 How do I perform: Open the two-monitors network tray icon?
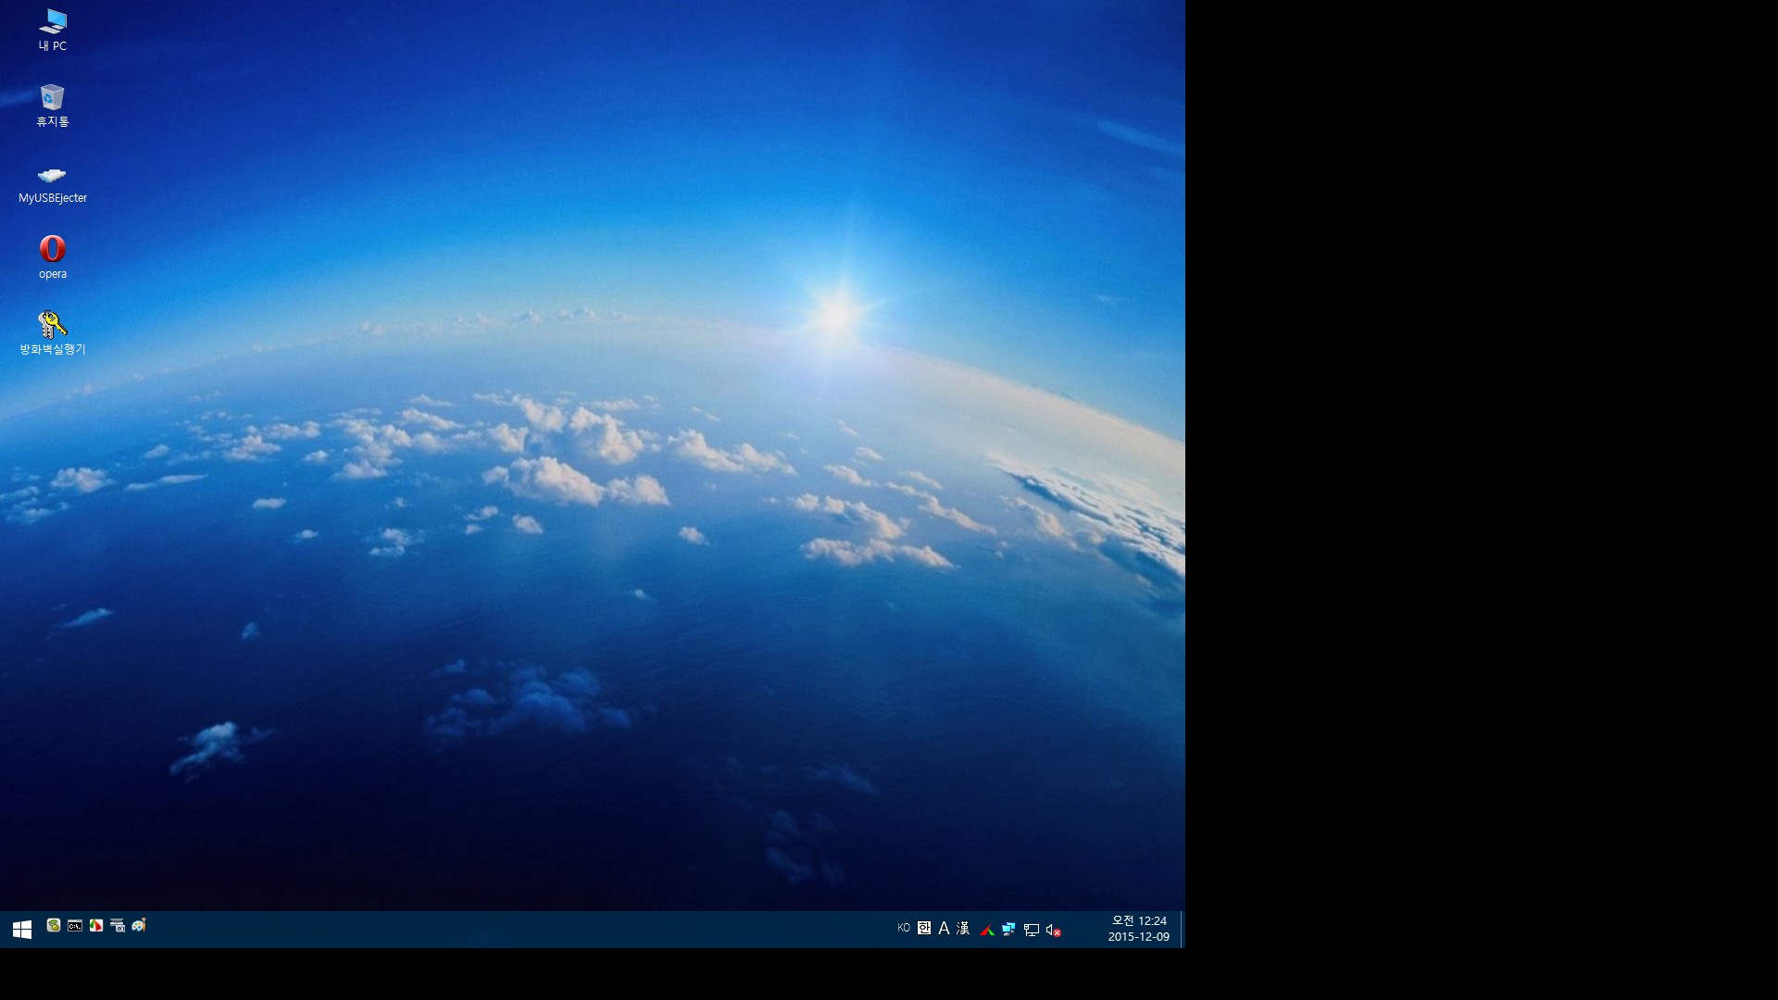[x=1008, y=930]
